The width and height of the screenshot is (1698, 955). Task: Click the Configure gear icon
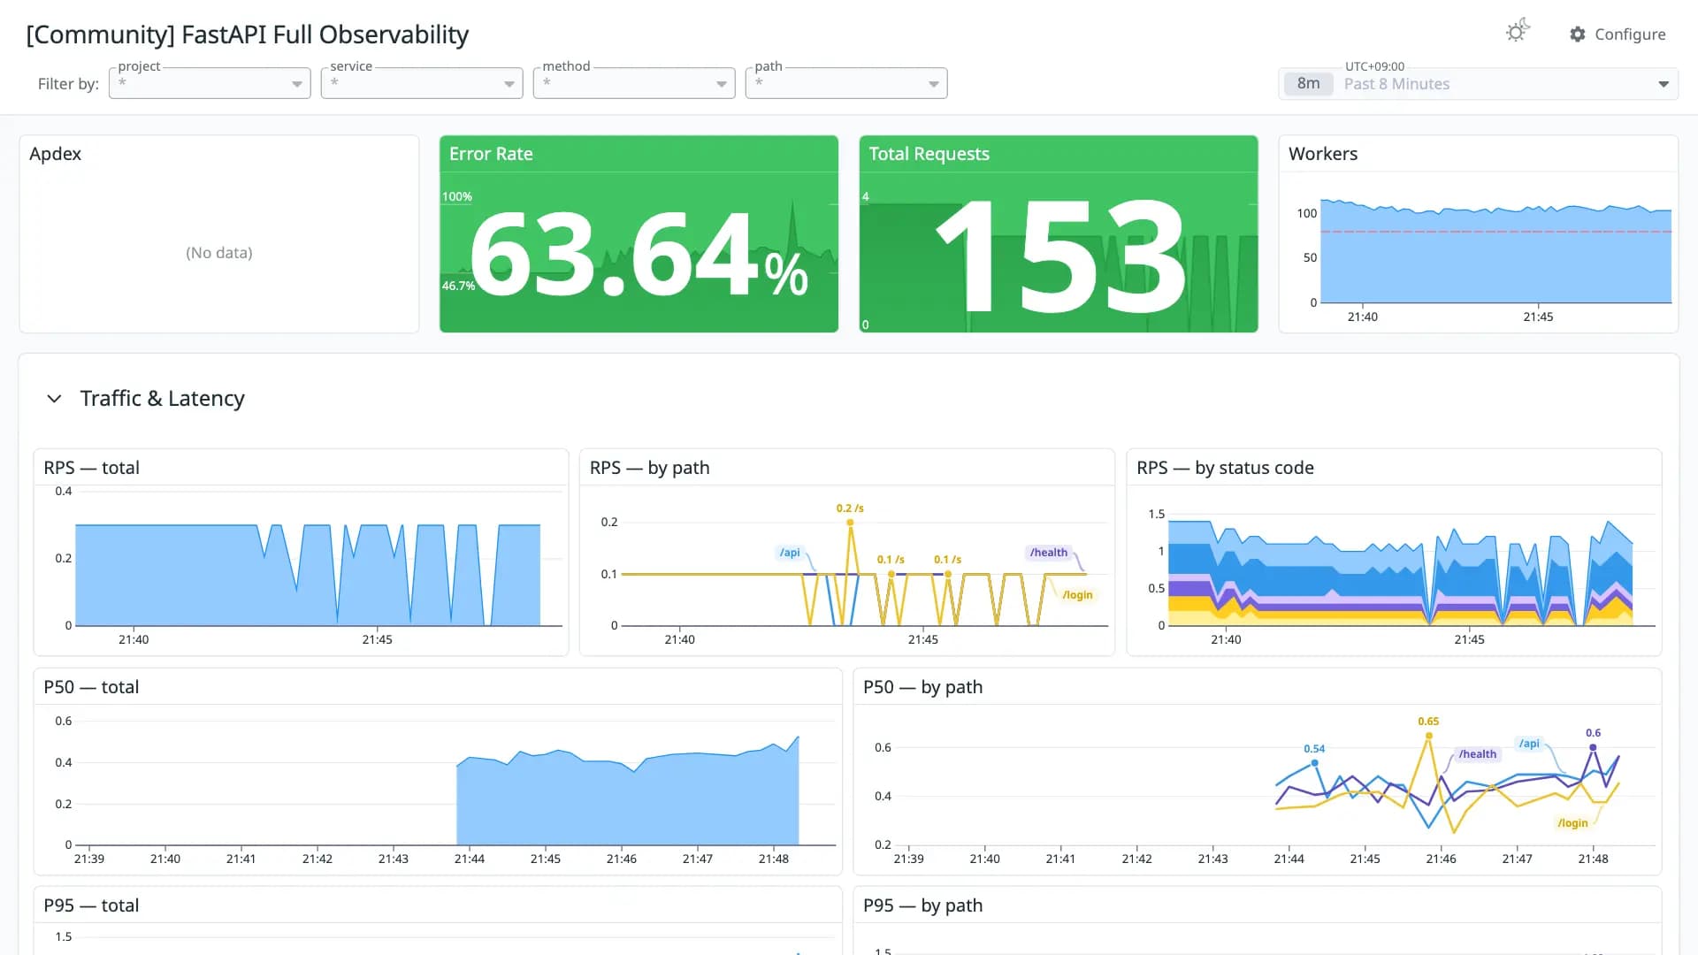[x=1578, y=34]
